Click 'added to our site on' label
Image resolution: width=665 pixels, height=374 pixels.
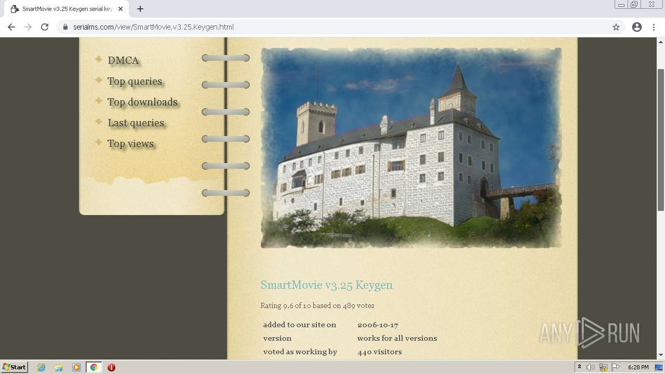299,325
